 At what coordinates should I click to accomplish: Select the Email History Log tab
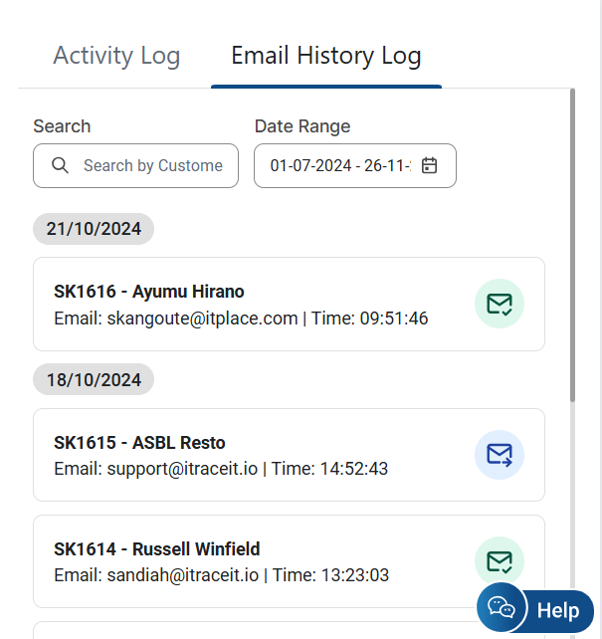325,56
